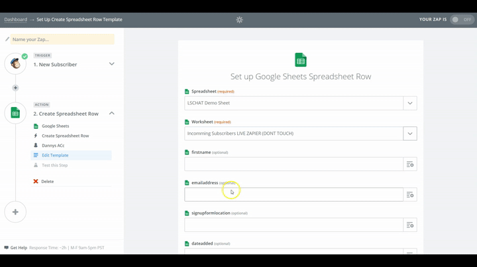The width and height of the screenshot is (477, 267).
Task: Click into the Name your Zap field
Action: [x=62, y=40]
